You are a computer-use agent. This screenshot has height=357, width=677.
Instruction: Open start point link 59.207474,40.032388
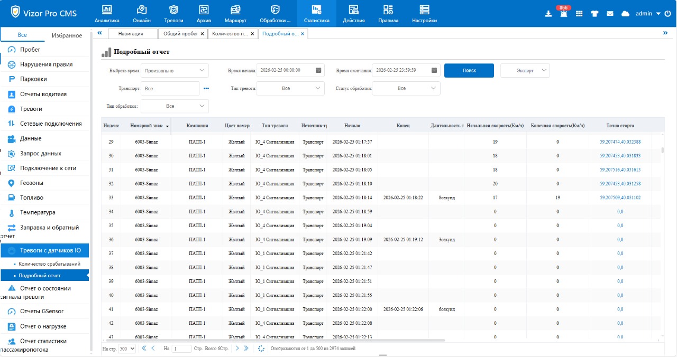620,142
